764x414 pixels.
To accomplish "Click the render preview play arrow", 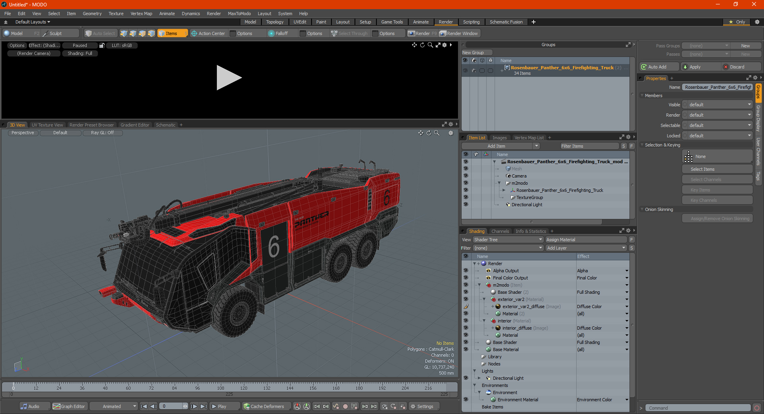I will (229, 78).
